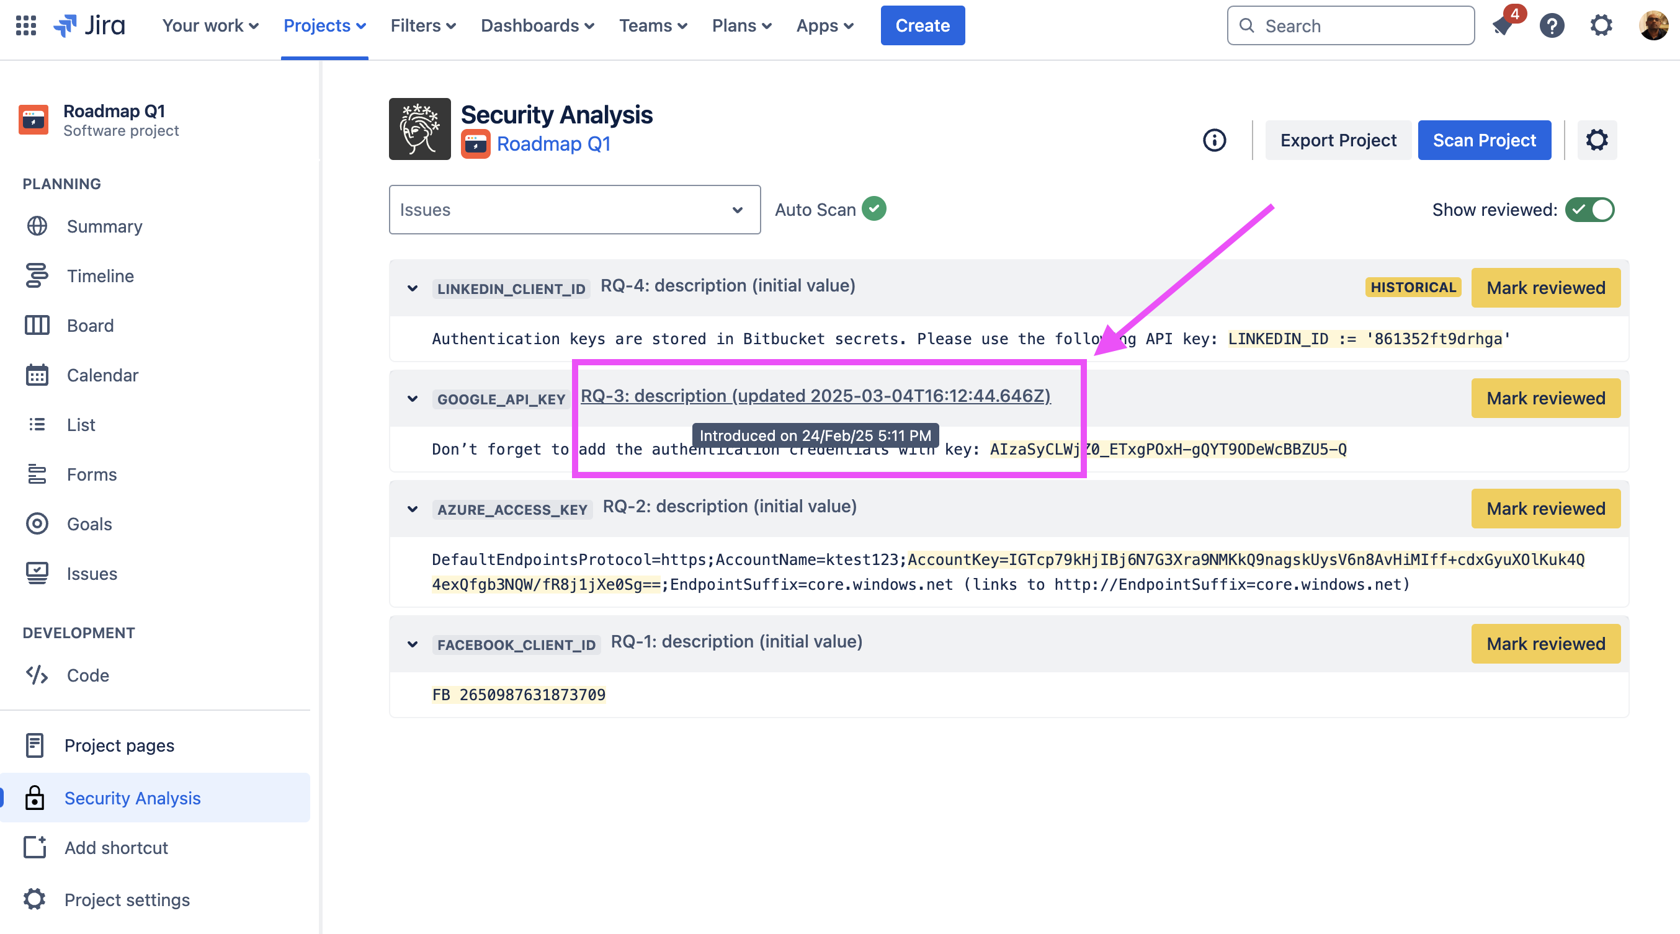This screenshot has width=1680, height=934.
Task: Open Calendar in the sidebar
Action: pos(102,375)
